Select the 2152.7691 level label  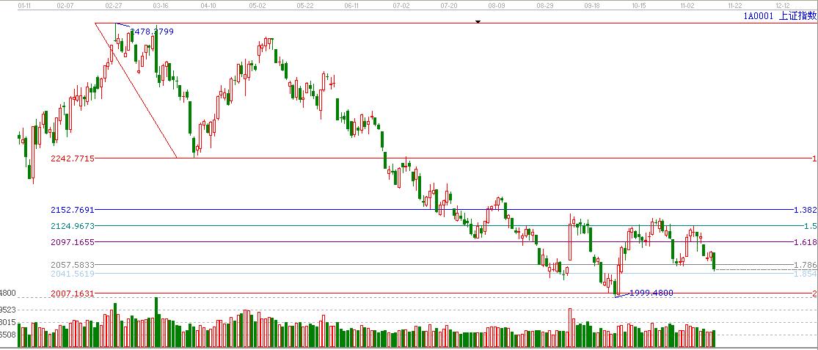(73, 210)
